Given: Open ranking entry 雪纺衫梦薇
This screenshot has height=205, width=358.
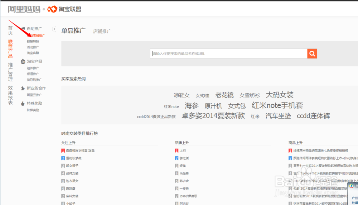Looking at the screenshot, I should pos(74,158).
